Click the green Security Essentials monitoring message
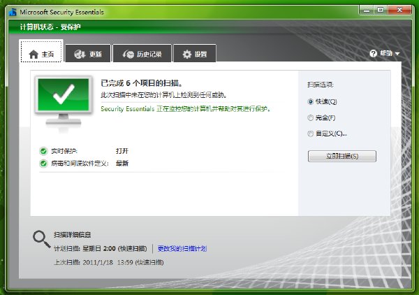The width and height of the screenshot is (419, 295). [186, 109]
